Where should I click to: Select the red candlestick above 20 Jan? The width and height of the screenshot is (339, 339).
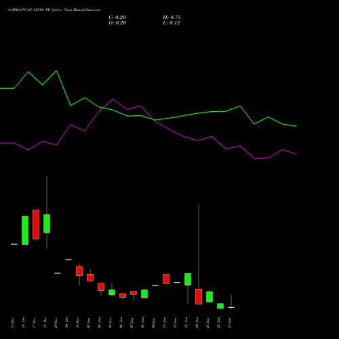199,296
